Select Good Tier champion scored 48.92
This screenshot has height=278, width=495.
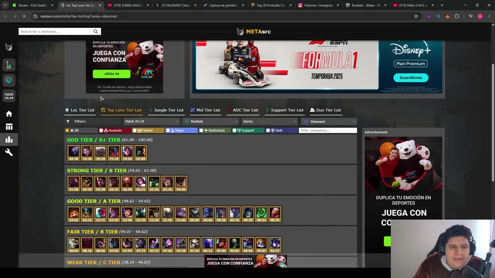coord(261,214)
